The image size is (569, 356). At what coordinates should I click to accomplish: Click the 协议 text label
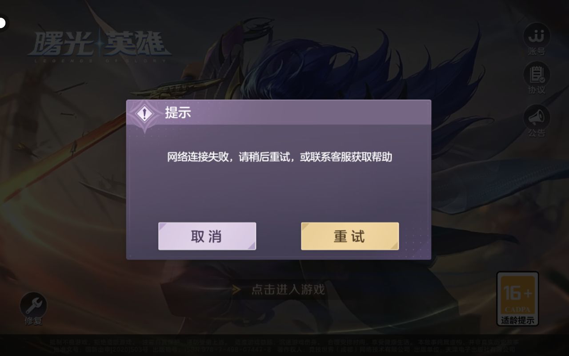tap(537, 90)
